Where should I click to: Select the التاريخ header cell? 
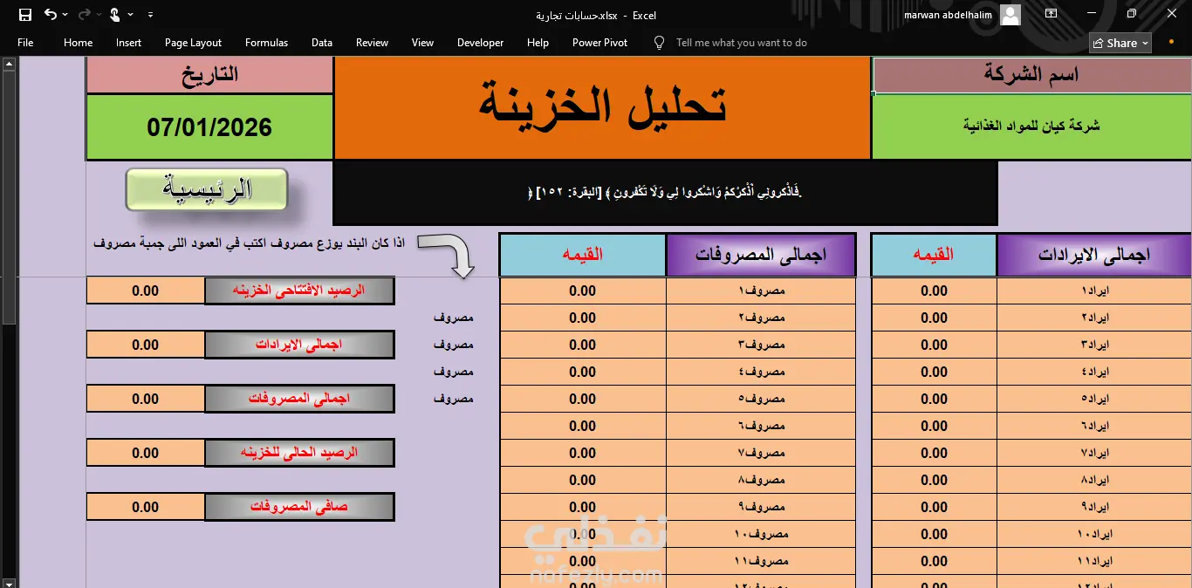209,75
